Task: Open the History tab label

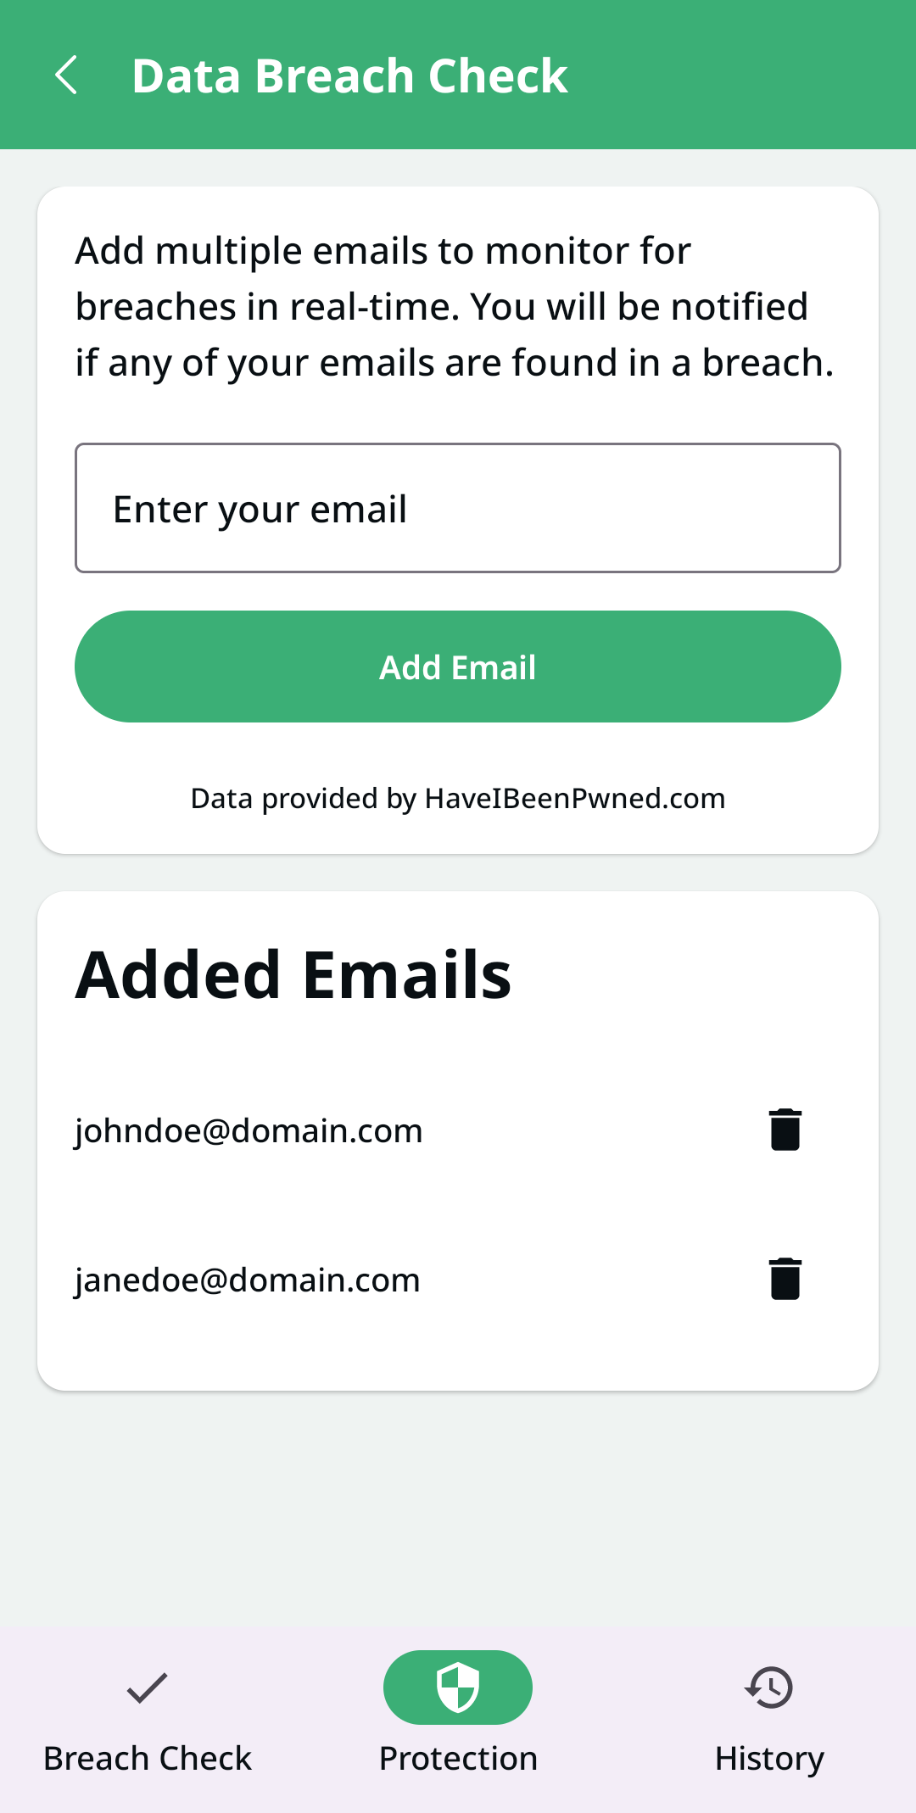Action: click(x=769, y=1759)
